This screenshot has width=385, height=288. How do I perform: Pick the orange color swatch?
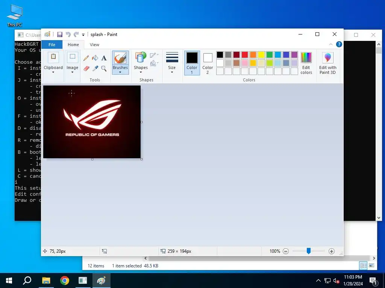pyautogui.click(x=253, y=55)
